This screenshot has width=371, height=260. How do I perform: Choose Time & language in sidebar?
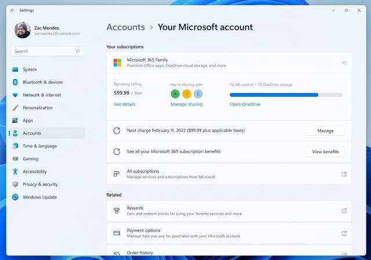click(x=39, y=146)
